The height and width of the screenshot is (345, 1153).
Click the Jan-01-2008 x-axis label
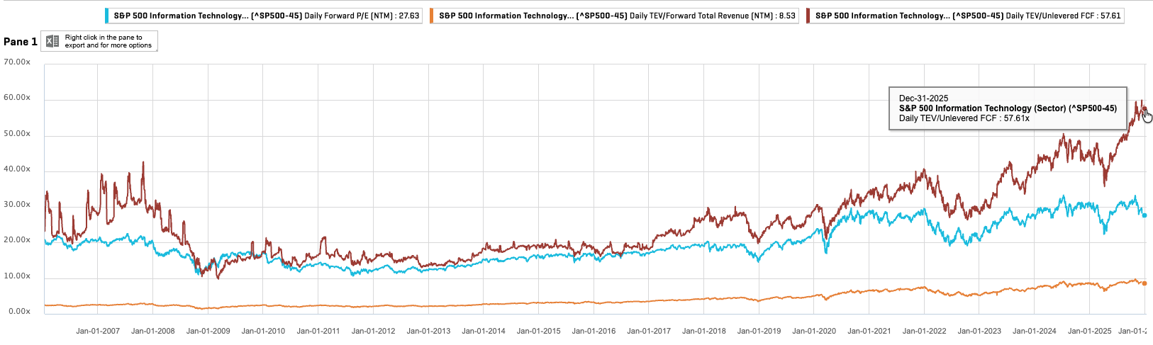click(x=153, y=331)
